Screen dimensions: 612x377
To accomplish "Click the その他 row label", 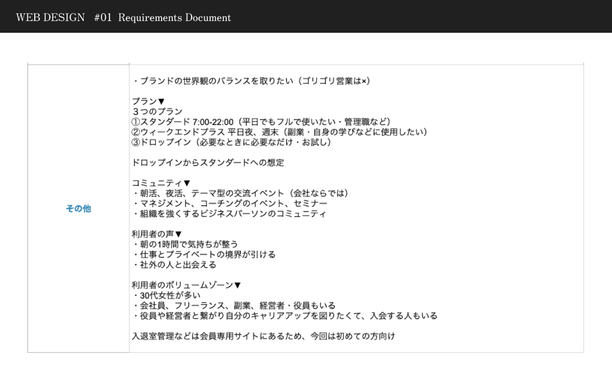I will click(78, 209).
